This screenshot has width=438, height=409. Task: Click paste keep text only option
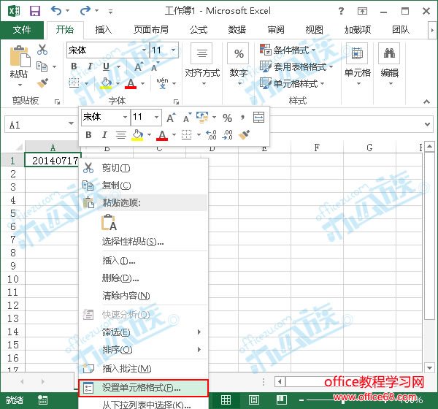[x=109, y=222]
